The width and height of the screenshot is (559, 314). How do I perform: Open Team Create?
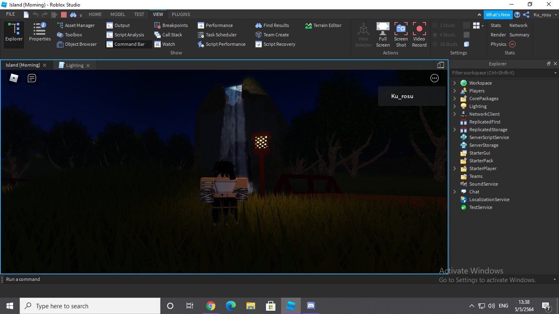tap(272, 35)
